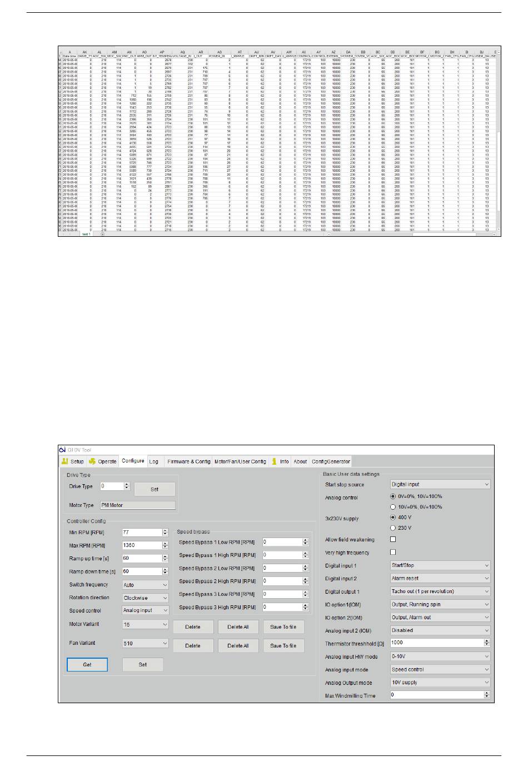The height and width of the screenshot is (771, 528).
Task: Switch to the Configure tab
Action: click(133, 461)
